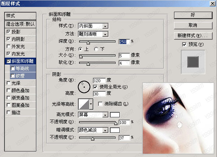
Task: Open the 样式 style dropdown showing 内斜面
Action: point(93,26)
